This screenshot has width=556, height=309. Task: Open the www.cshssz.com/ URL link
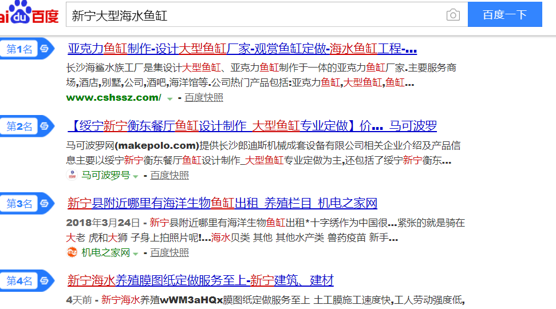pos(114,97)
